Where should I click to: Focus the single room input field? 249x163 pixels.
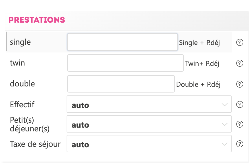point(122,42)
